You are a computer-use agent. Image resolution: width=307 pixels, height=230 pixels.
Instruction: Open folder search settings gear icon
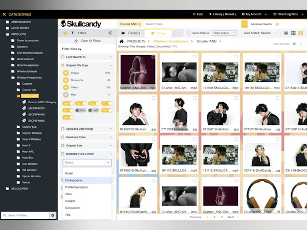click(52, 216)
